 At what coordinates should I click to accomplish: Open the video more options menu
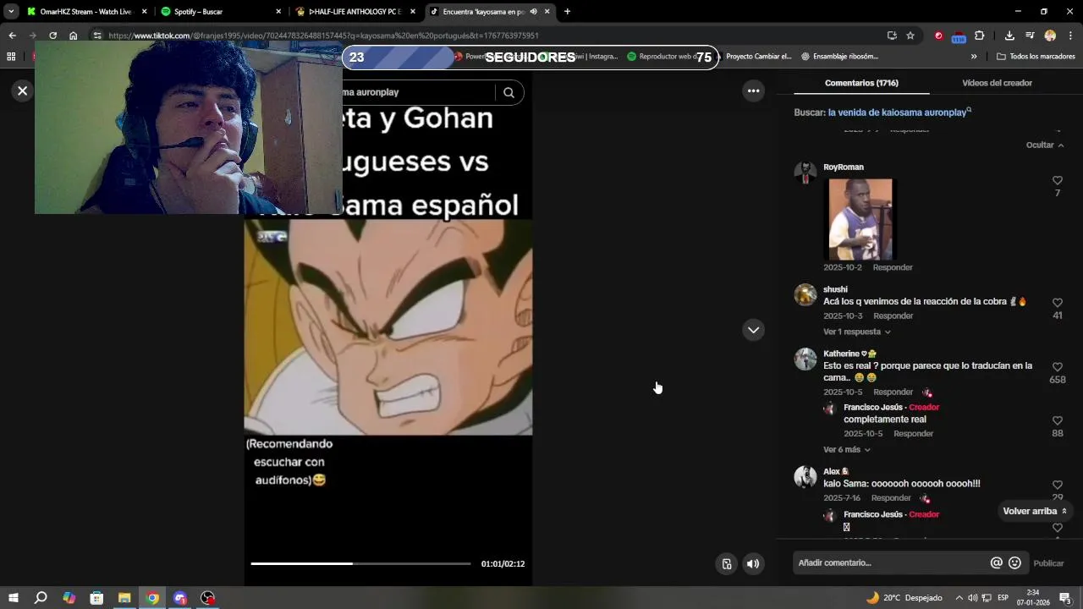(x=753, y=91)
